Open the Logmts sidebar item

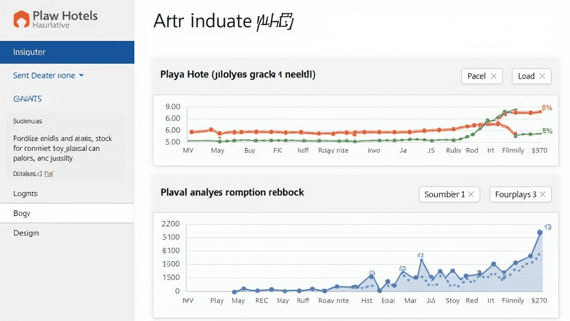(26, 193)
